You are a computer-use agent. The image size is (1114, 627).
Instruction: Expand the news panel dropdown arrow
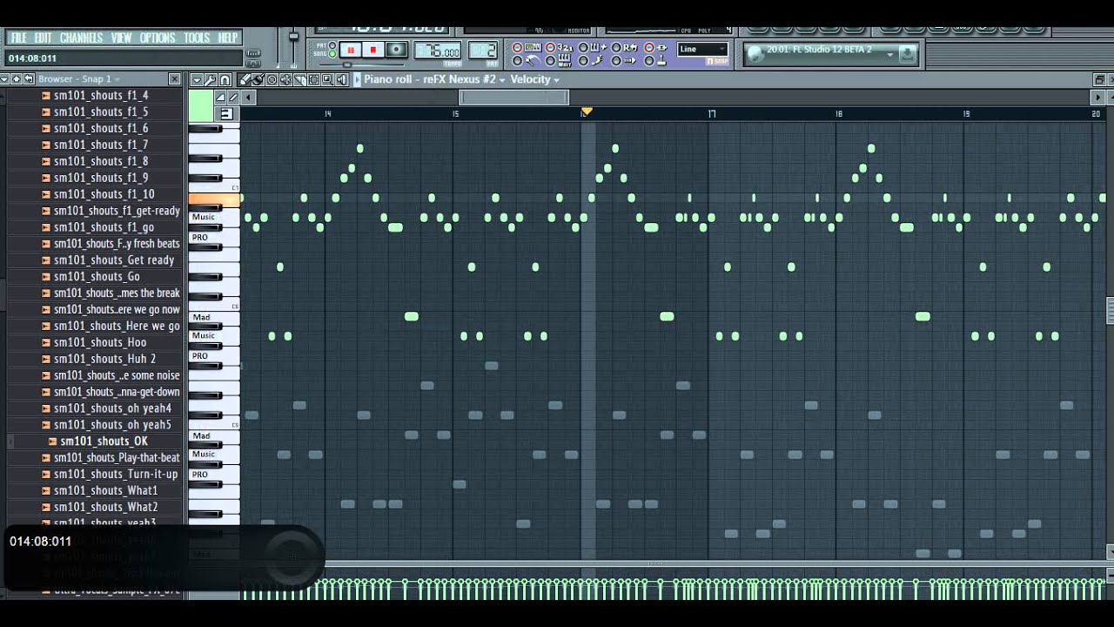pos(889,54)
